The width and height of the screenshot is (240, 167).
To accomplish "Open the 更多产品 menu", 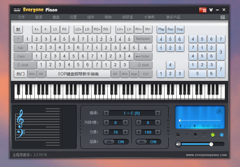I will tap(173, 17).
